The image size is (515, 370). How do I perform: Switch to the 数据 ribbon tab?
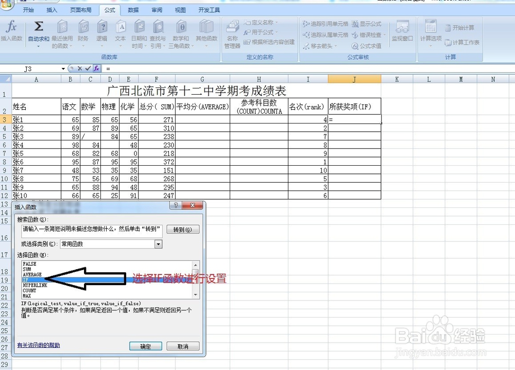[132, 9]
